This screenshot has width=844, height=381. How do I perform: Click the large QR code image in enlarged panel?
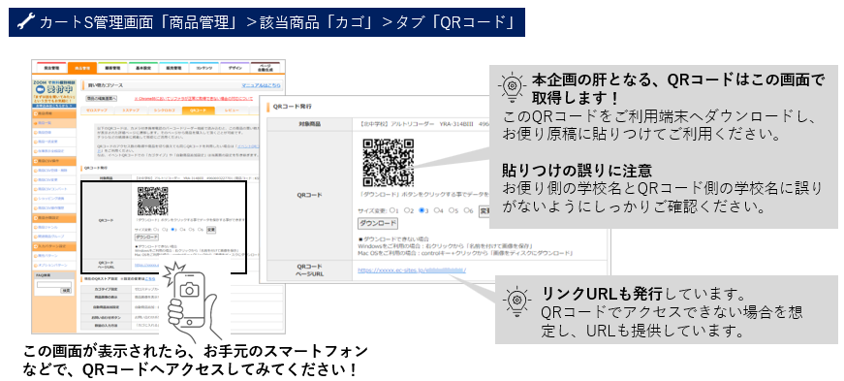tap(389, 163)
